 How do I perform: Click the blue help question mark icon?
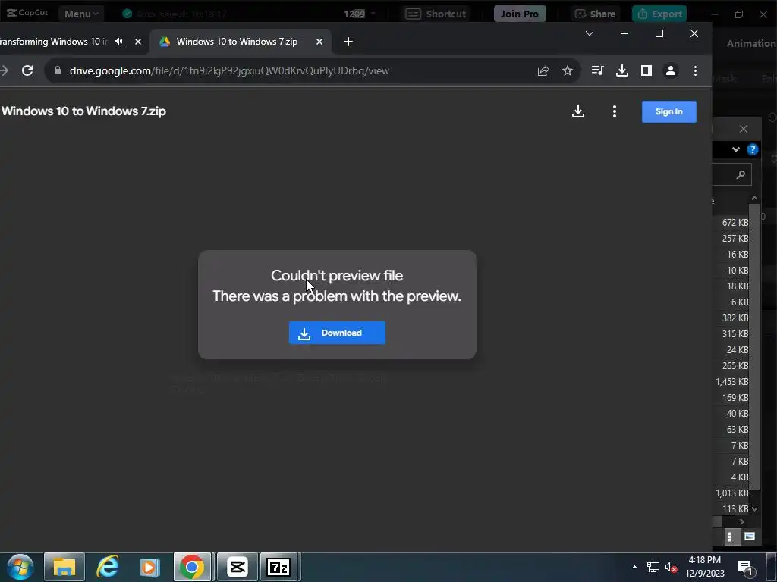(x=752, y=149)
